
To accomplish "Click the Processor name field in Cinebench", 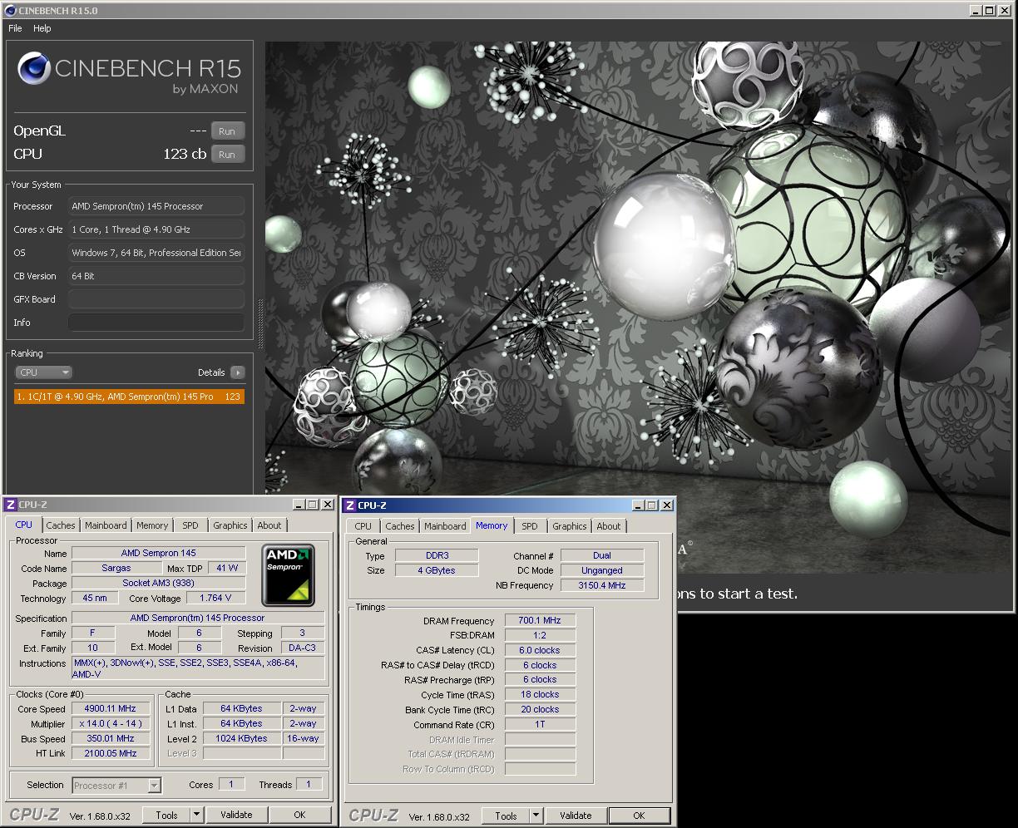I will (156, 206).
